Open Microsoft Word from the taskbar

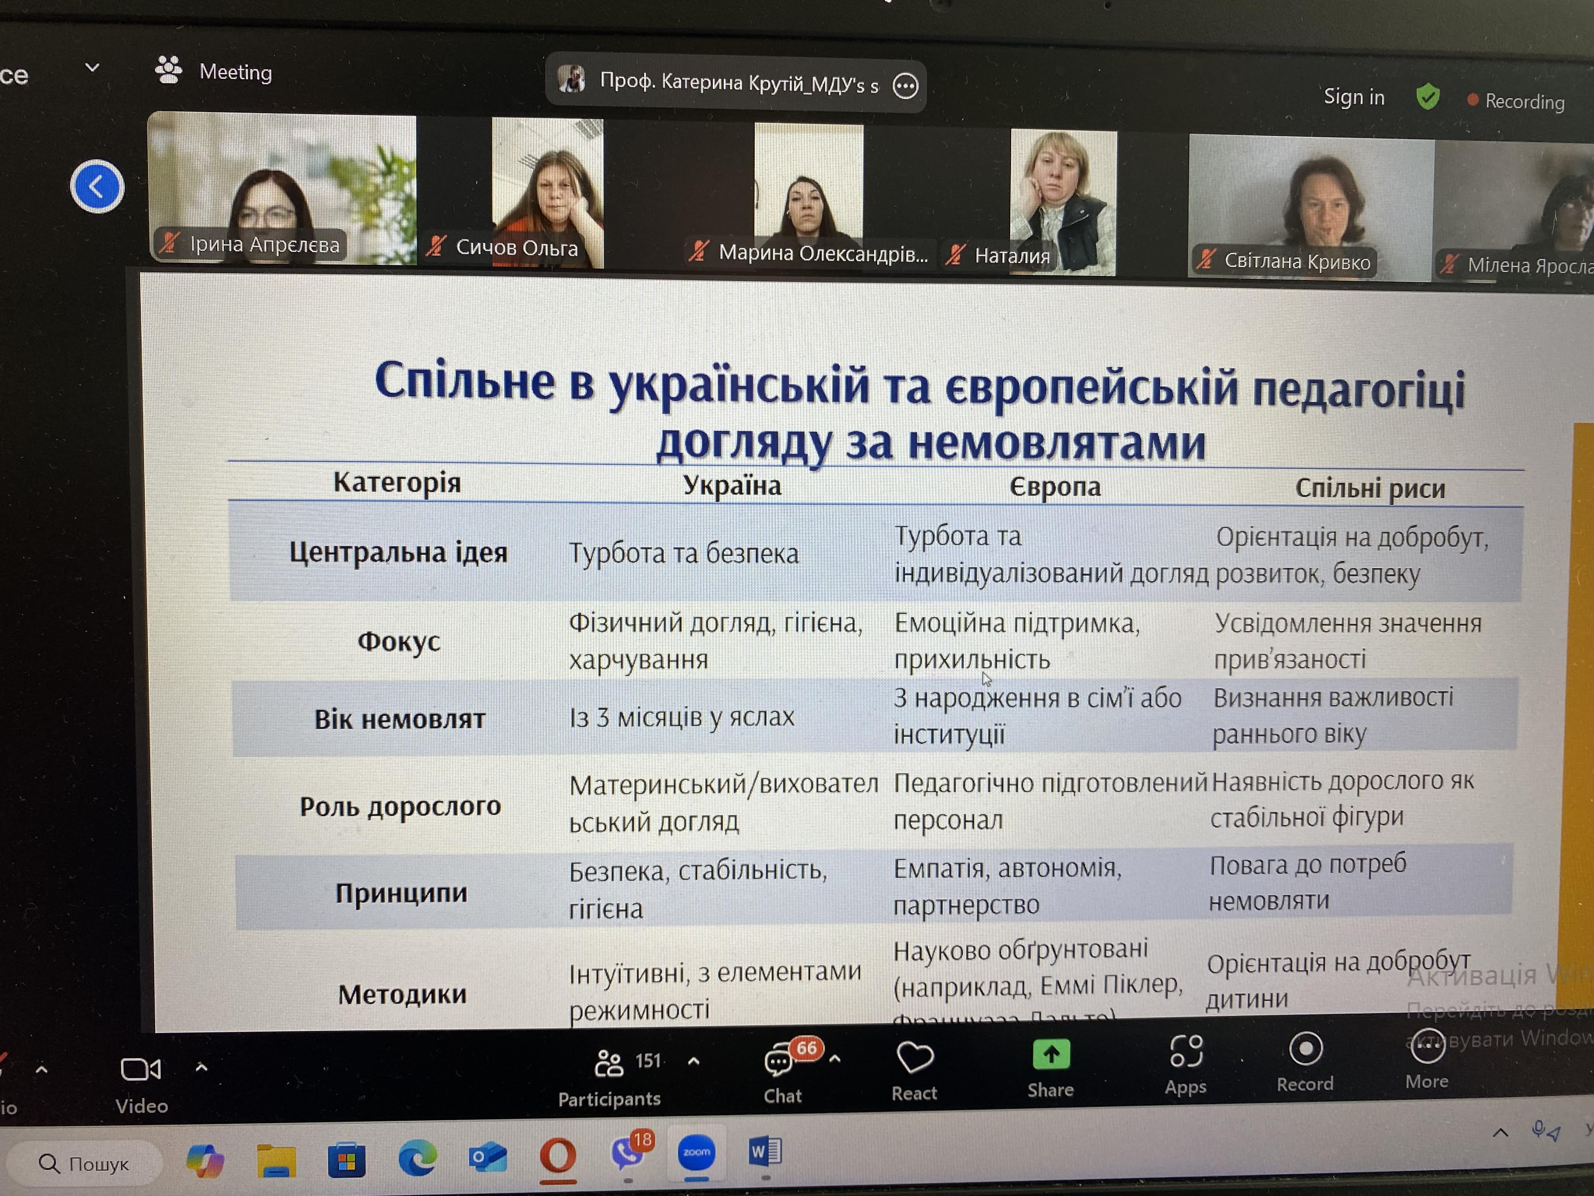765,1152
